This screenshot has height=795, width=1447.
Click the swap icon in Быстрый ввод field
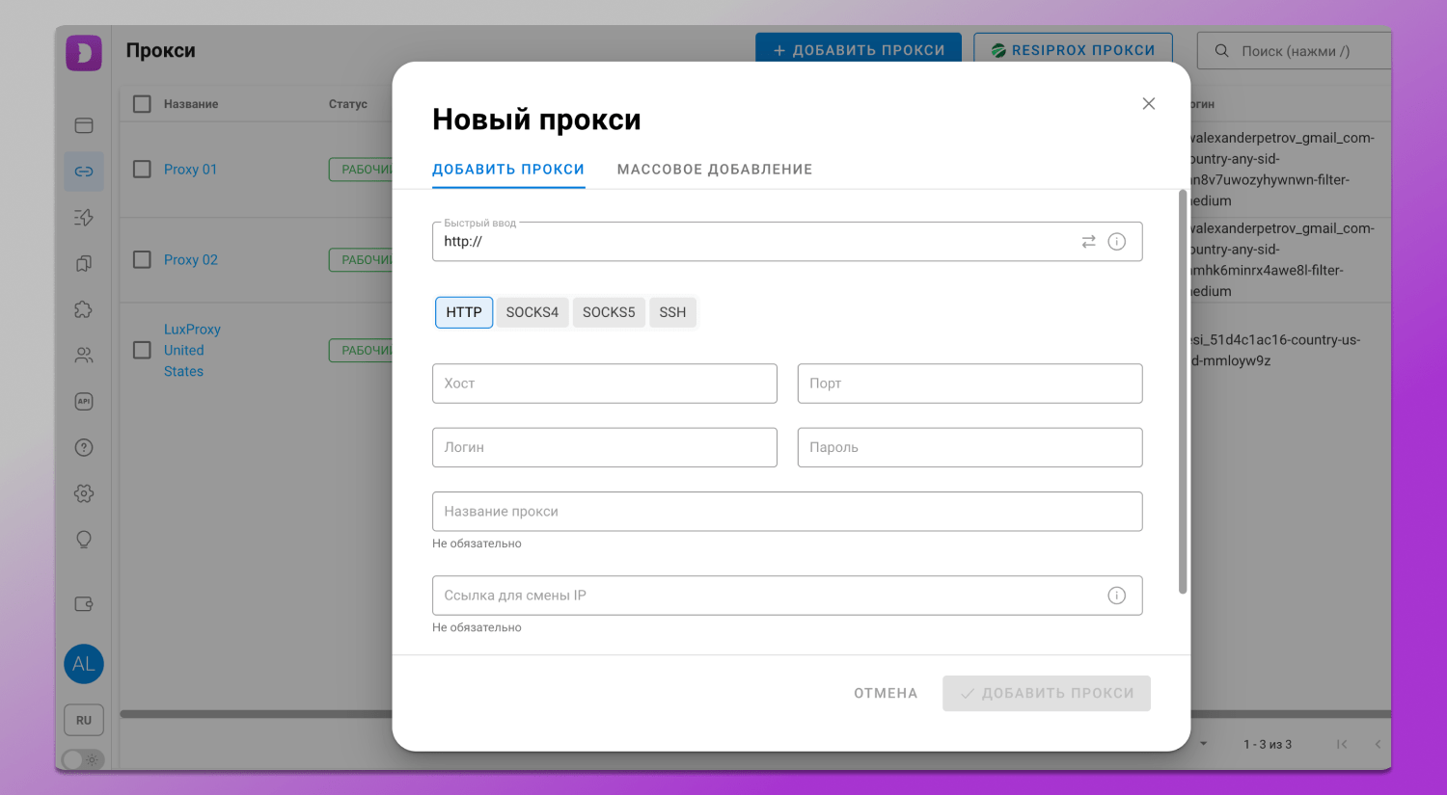pyautogui.click(x=1090, y=241)
